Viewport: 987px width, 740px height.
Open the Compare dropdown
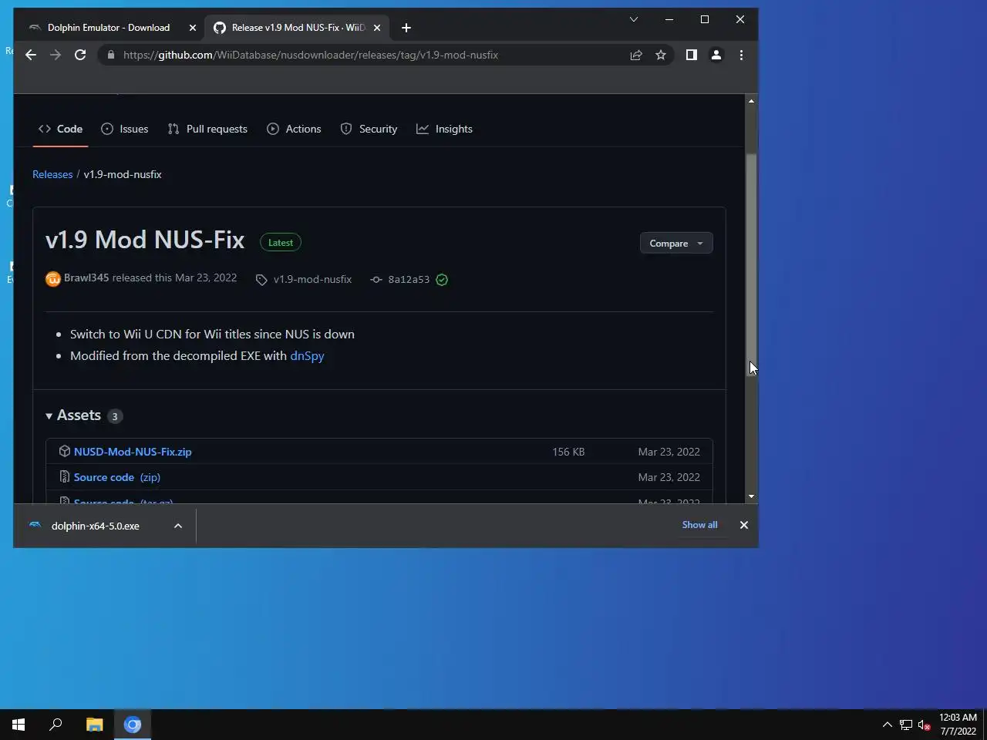676,243
